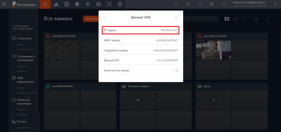The height and width of the screenshot is (132, 281).
Task: Open camera group mace4a8dfa915e1
Action: click(x=62, y=86)
